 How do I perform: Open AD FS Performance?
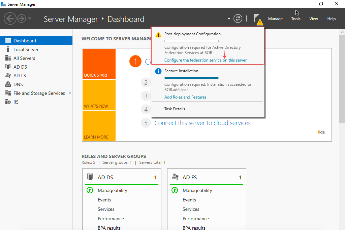pyautogui.click(x=196, y=219)
